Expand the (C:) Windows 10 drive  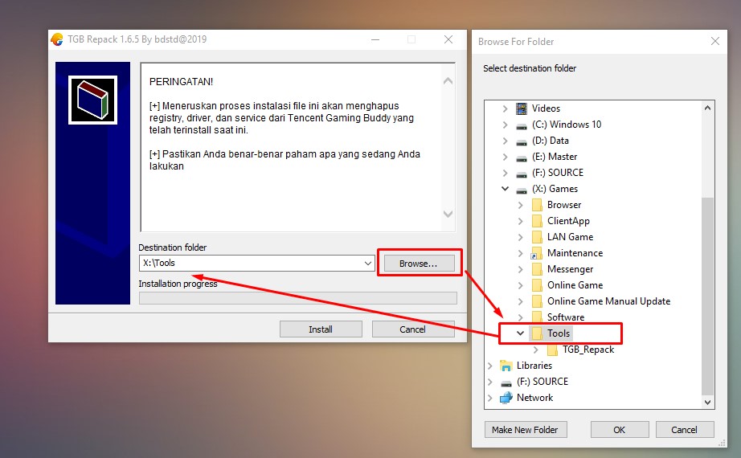pyautogui.click(x=506, y=125)
